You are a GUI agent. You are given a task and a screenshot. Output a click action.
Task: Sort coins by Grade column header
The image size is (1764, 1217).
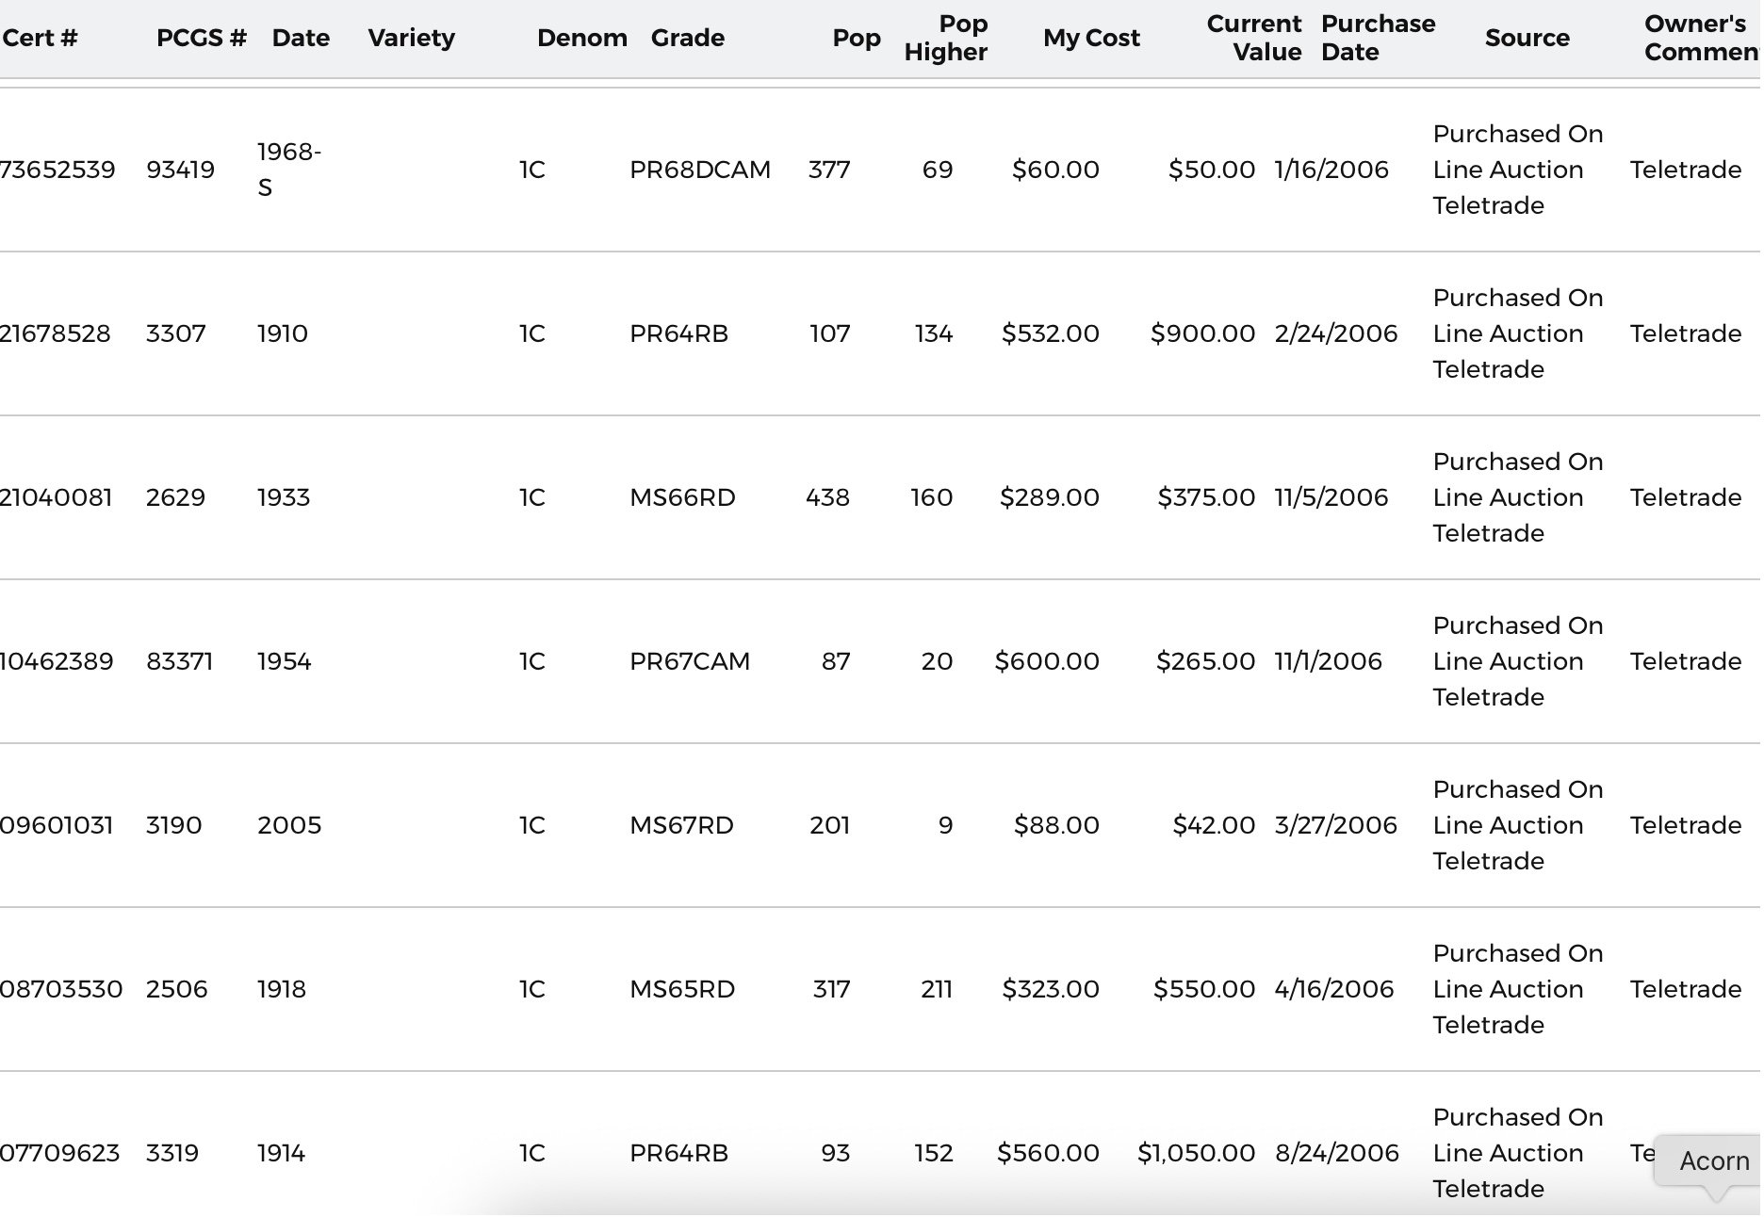[x=687, y=38]
